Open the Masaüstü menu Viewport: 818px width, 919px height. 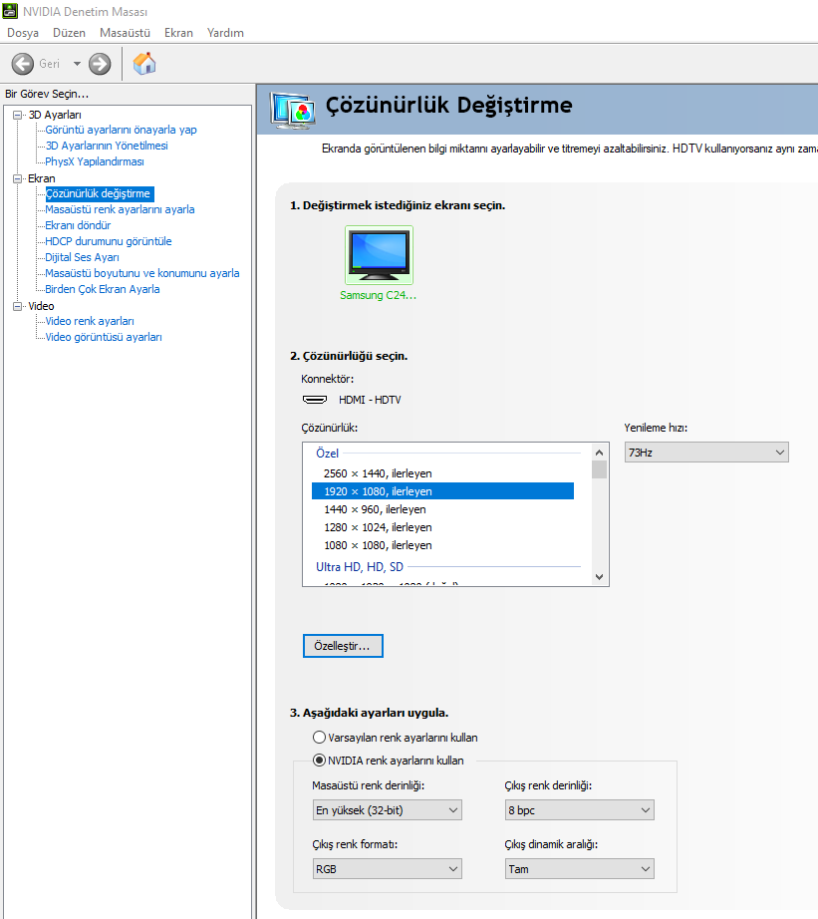125,33
